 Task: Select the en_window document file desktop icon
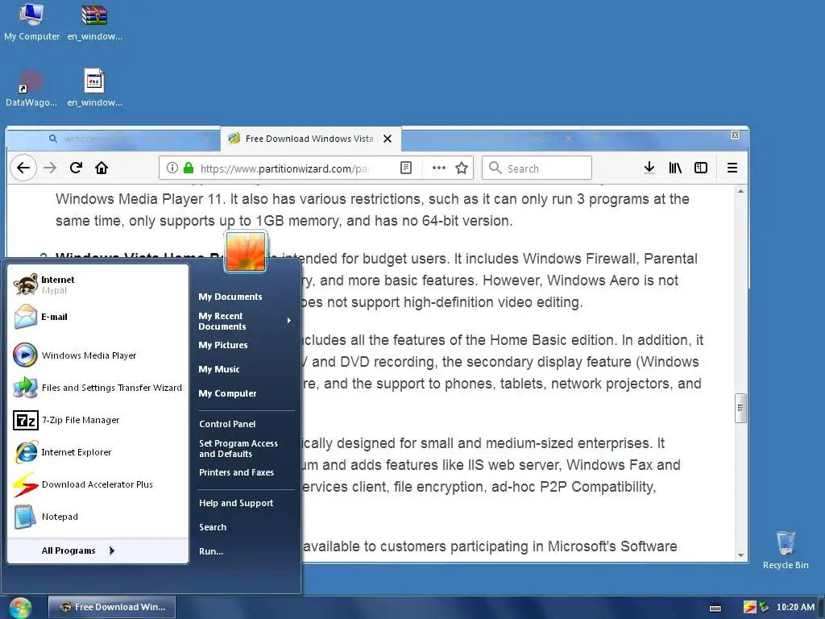[x=95, y=89]
